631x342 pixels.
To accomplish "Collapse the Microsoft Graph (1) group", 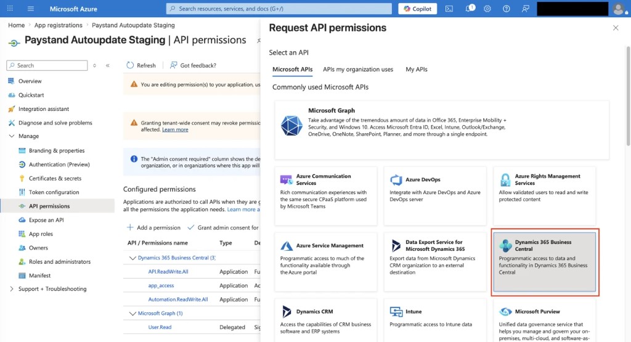I will [x=132, y=314].
